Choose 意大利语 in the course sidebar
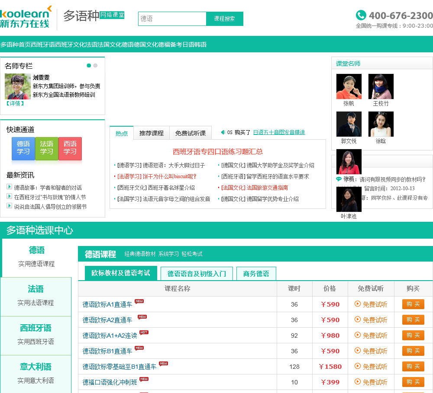This screenshot has height=393, width=433. (36, 374)
